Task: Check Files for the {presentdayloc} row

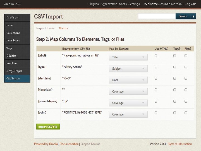Action: coord(186,101)
